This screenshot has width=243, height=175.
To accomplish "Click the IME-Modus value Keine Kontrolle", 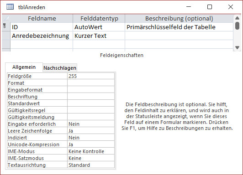I will (91, 151).
